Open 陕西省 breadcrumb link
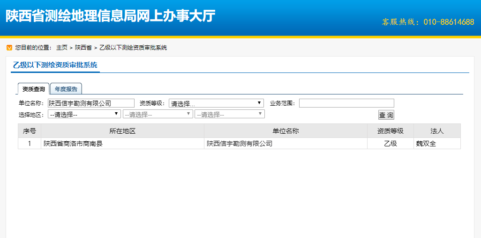 pos(83,48)
